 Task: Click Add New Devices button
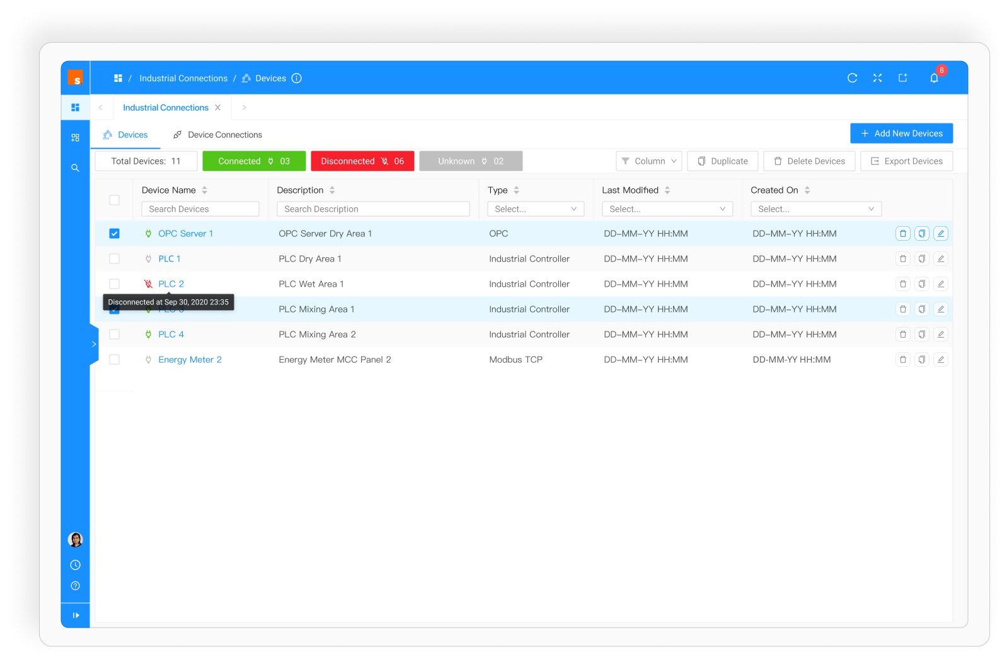tap(901, 134)
